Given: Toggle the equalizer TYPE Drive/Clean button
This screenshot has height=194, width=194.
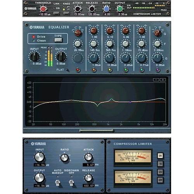Looking at the screenshot, I should (58, 40).
